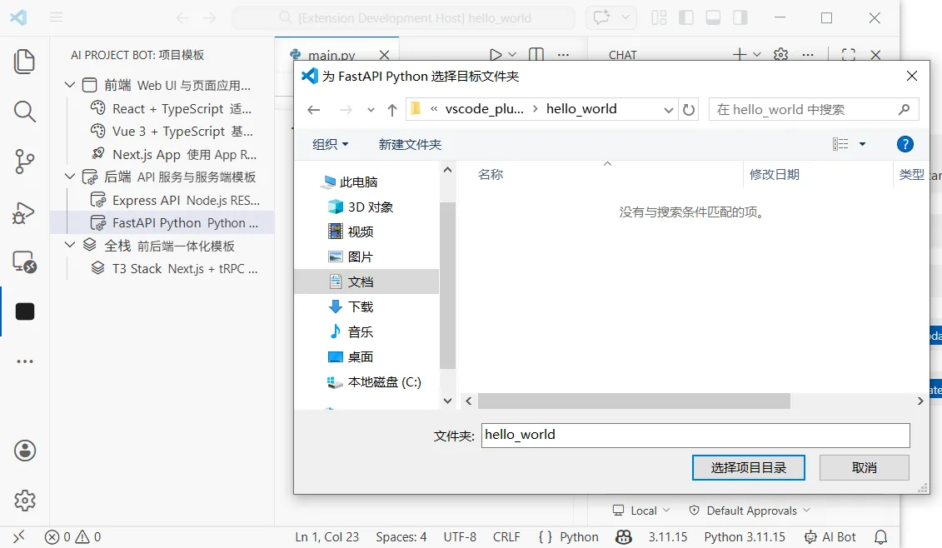Go back in folder dialog

pos(314,109)
